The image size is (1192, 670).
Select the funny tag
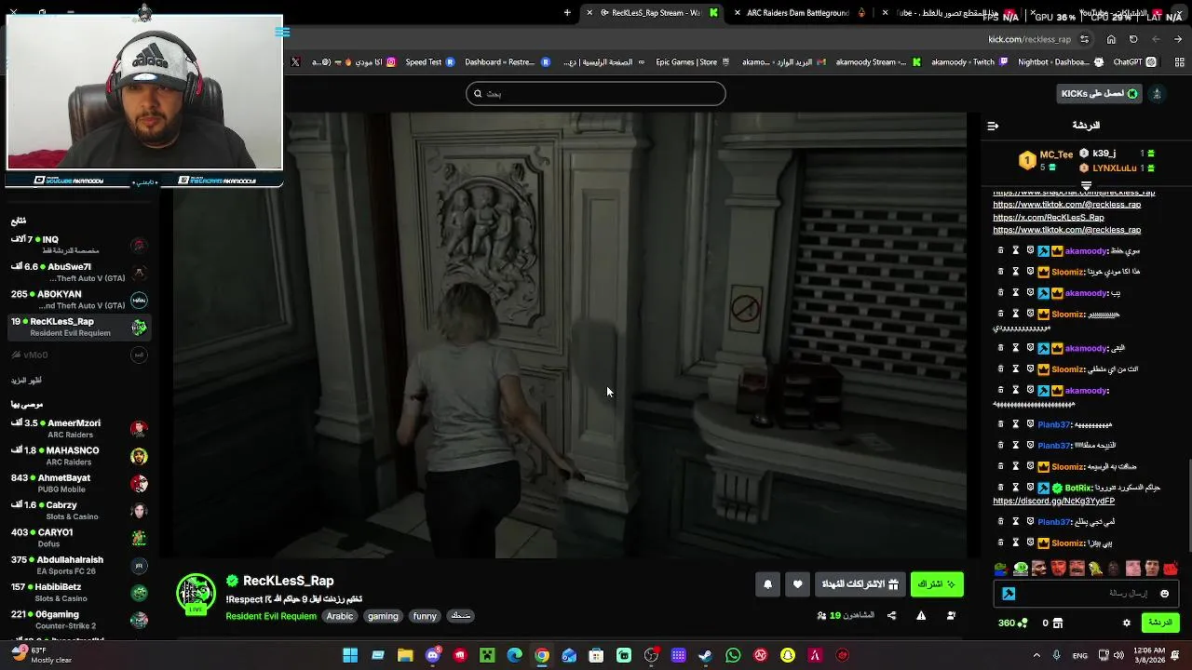coord(425,616)
